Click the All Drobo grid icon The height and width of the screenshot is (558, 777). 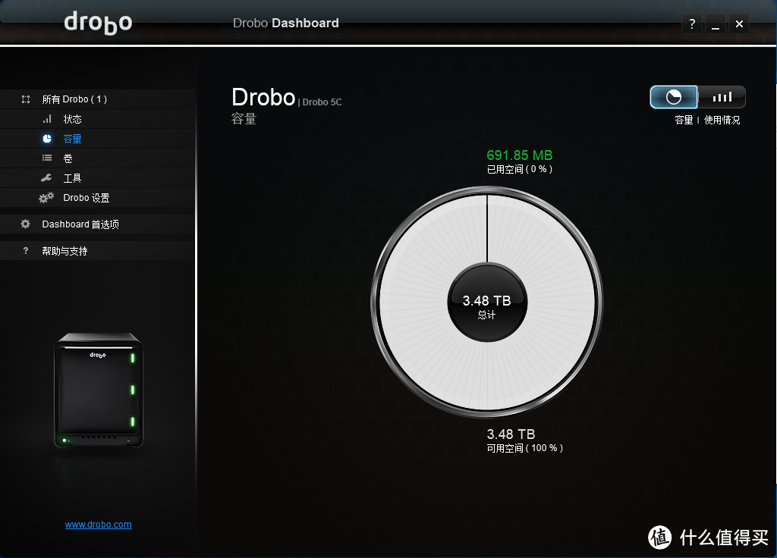(26, 99)
